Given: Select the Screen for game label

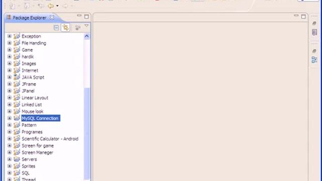Looking at the screenshot, I should pos(38,146).
